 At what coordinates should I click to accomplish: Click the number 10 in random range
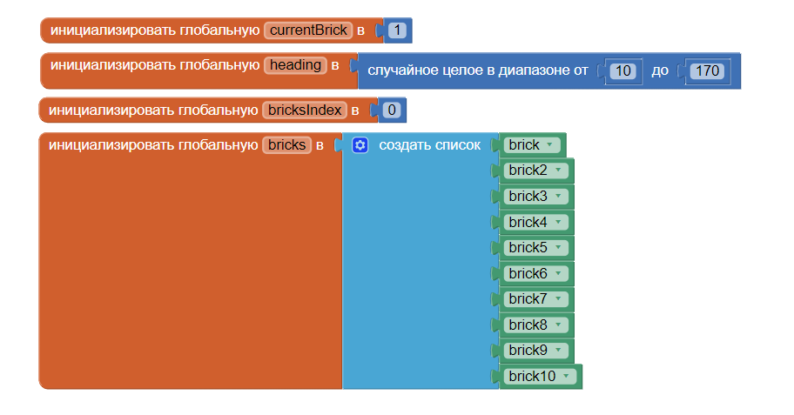(622, 70)
